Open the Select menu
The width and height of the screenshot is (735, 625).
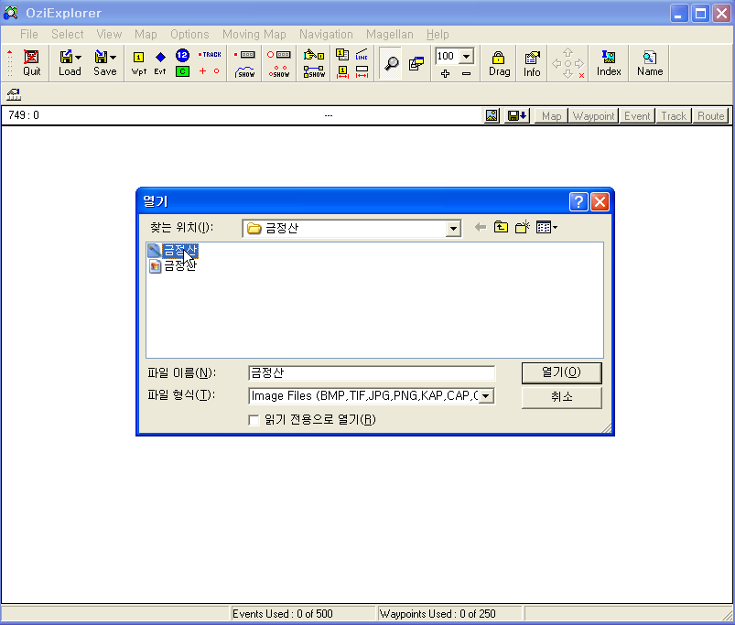point(68,34)
